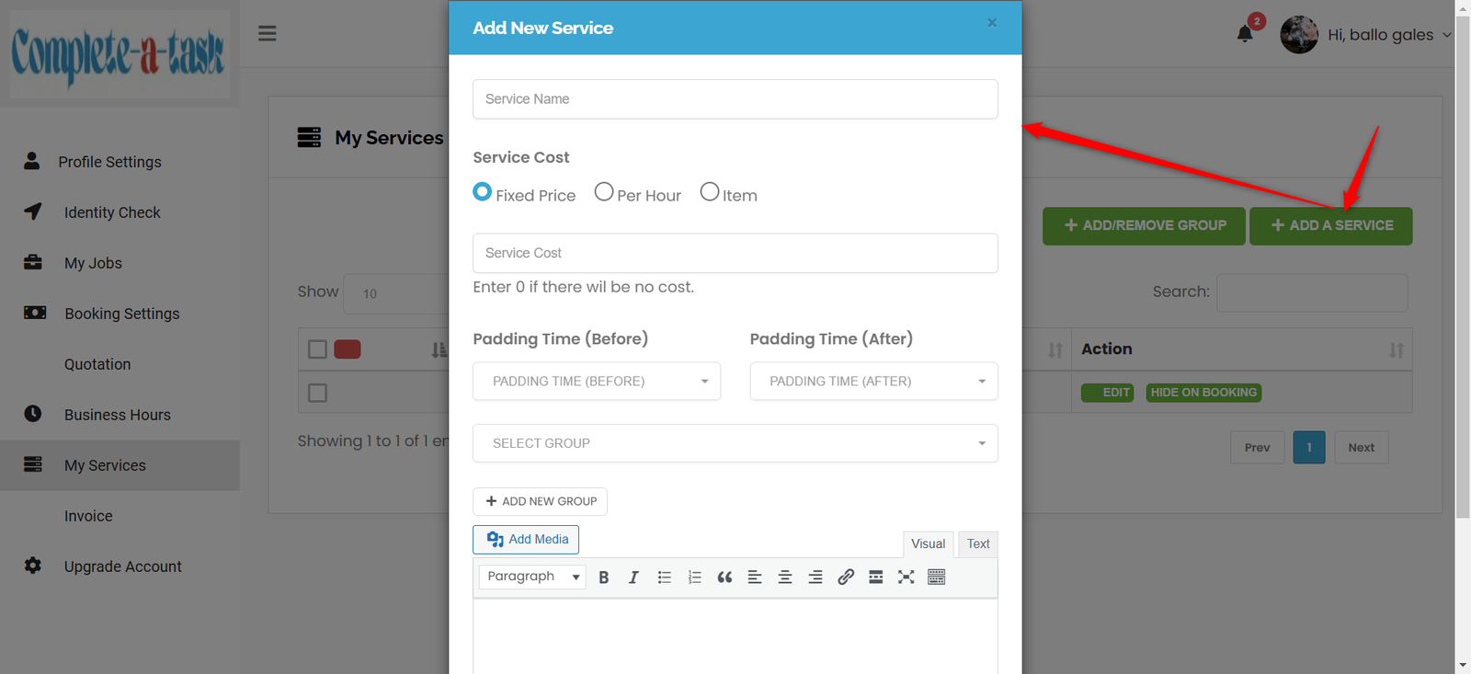Click the Add Media button
The width and height of the screenshot is (1471, 674).
coord(525,540)
